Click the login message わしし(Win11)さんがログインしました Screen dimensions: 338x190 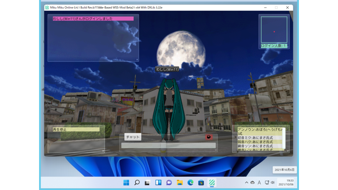[x=93, y=19]
